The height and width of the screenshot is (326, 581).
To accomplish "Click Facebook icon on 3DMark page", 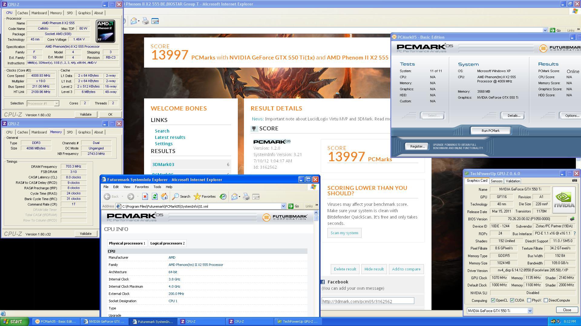I will 323,282.
